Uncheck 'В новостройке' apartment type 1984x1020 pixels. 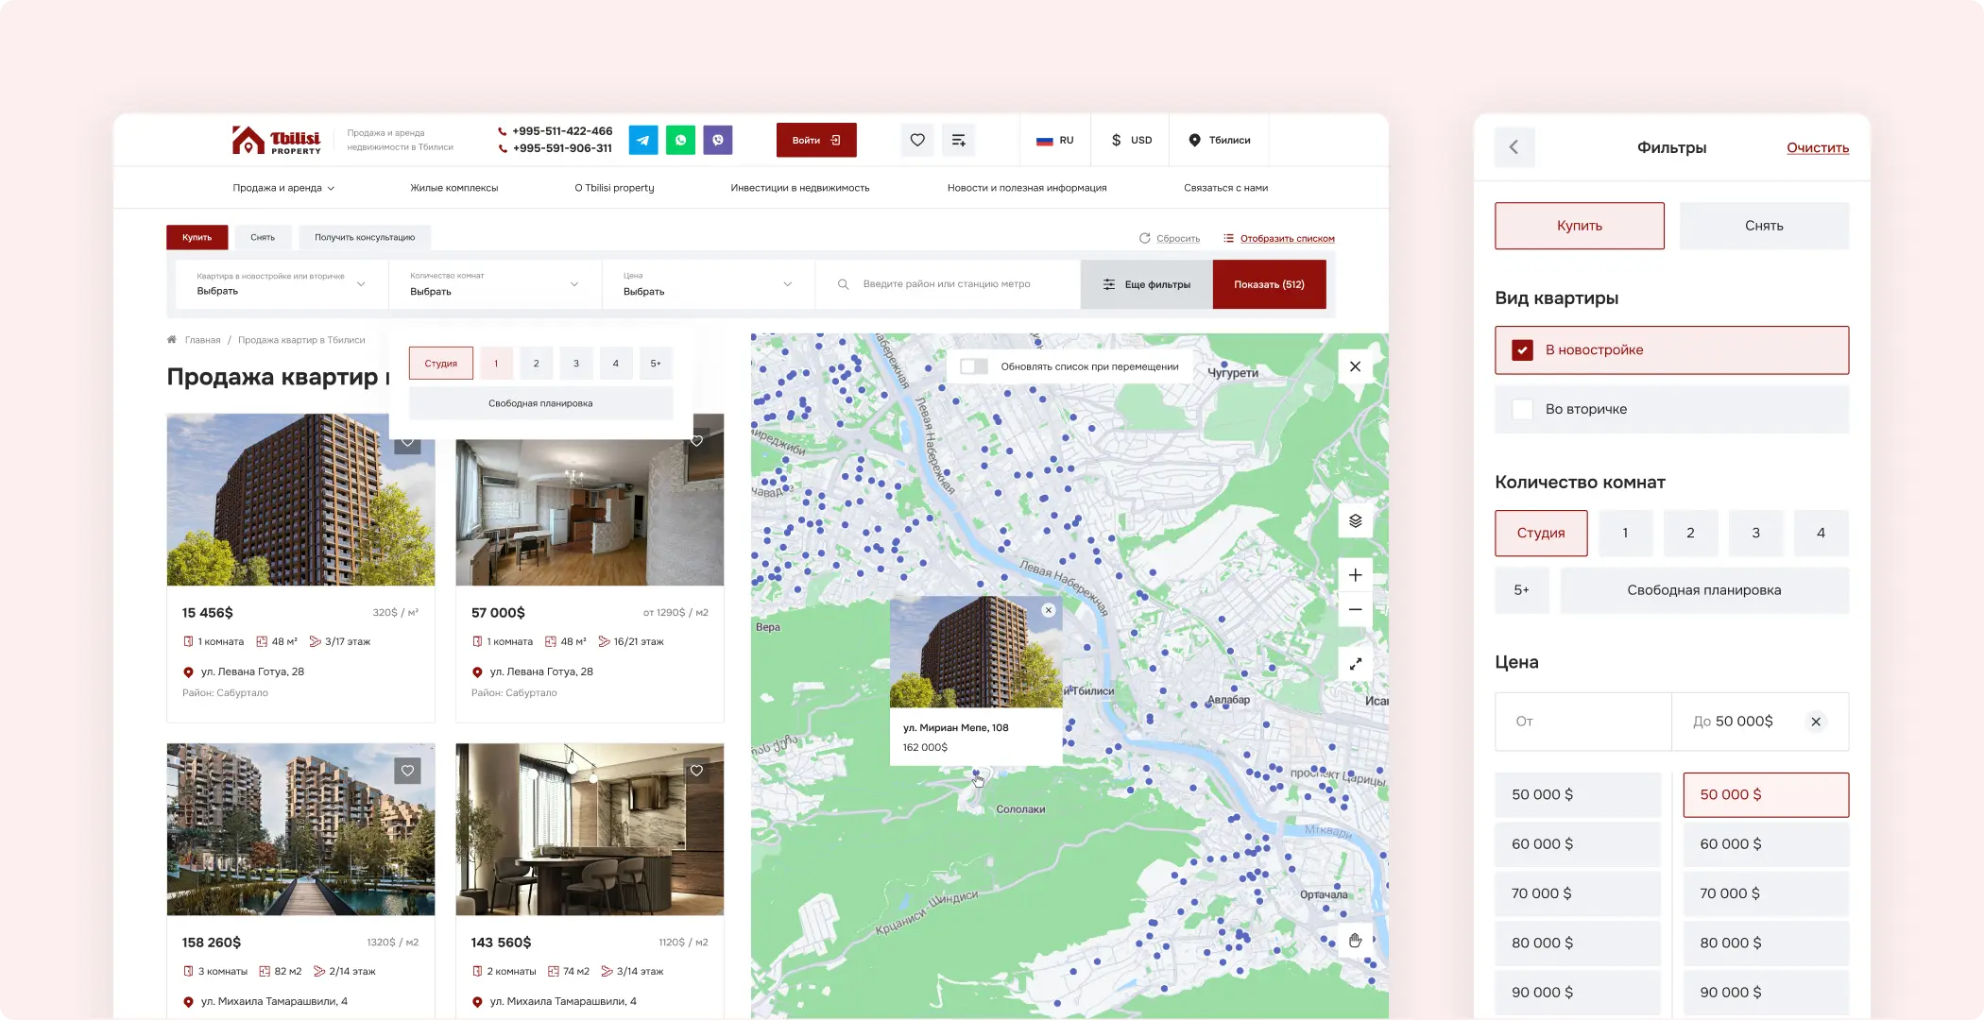pos(1523,349)
